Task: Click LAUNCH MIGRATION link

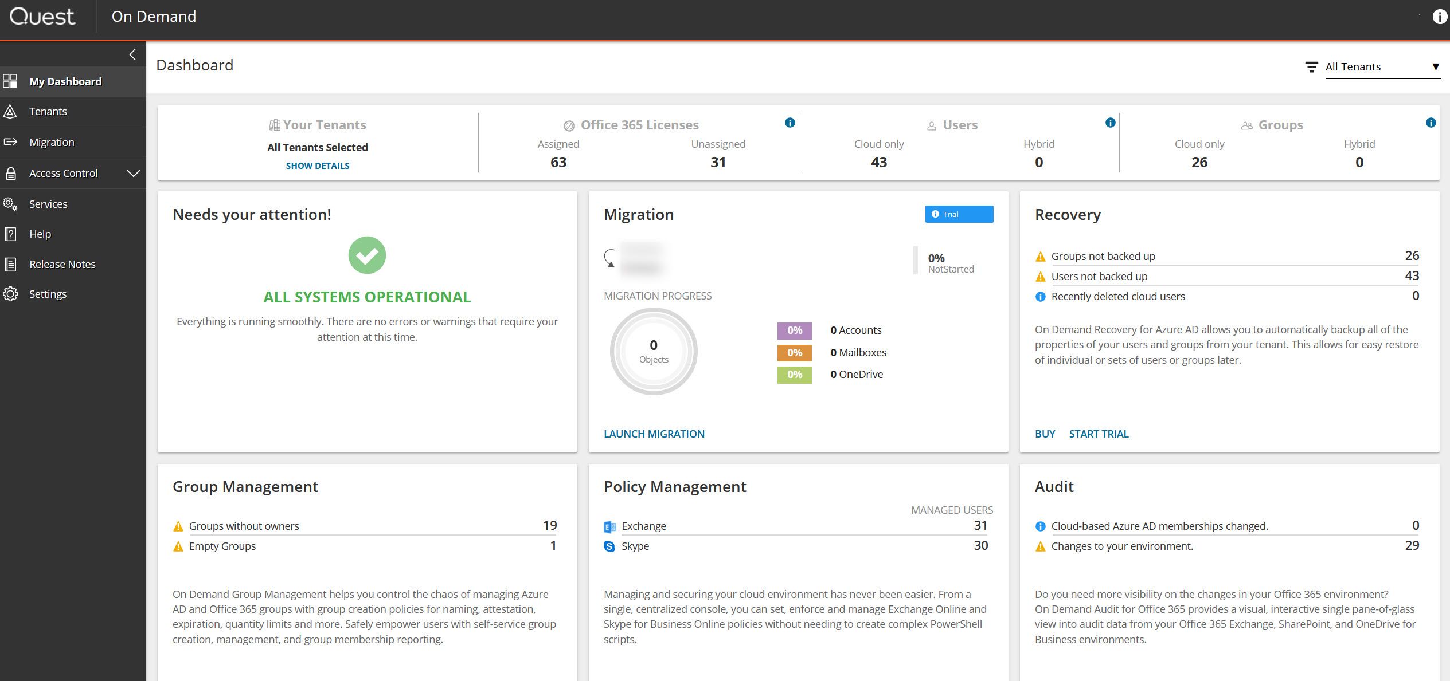Action: click(x=654, y=434)
